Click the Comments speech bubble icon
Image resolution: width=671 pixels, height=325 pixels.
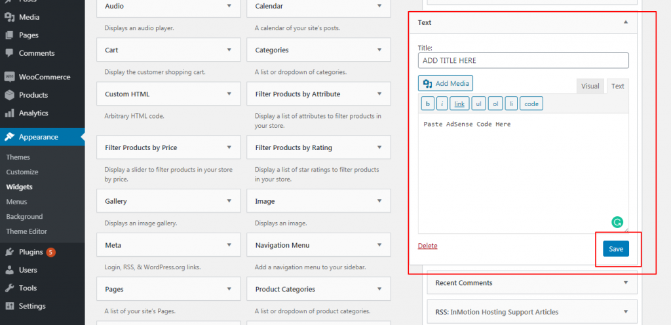(9, 53)
